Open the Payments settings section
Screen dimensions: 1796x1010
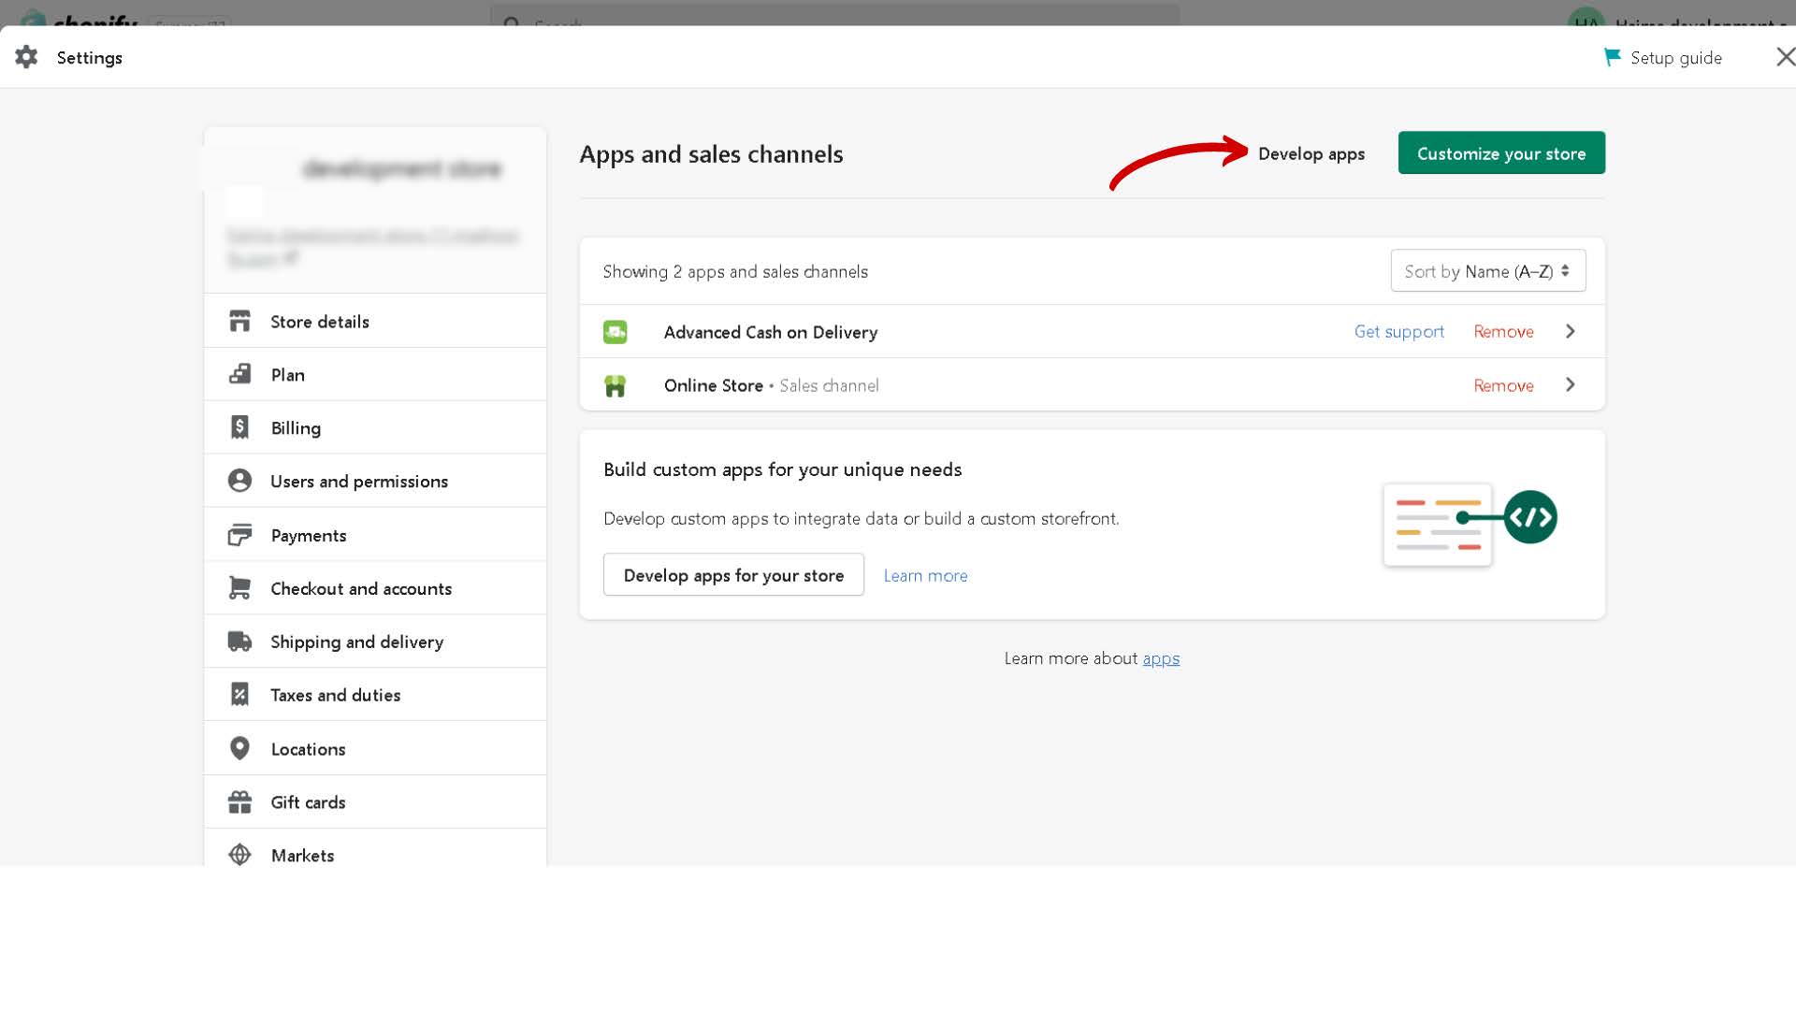coord(309,535)
